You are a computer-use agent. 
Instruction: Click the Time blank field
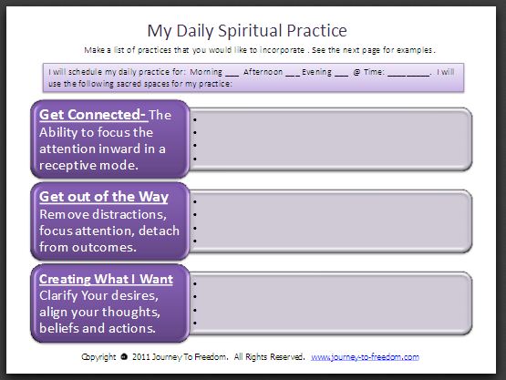(408, 75)
